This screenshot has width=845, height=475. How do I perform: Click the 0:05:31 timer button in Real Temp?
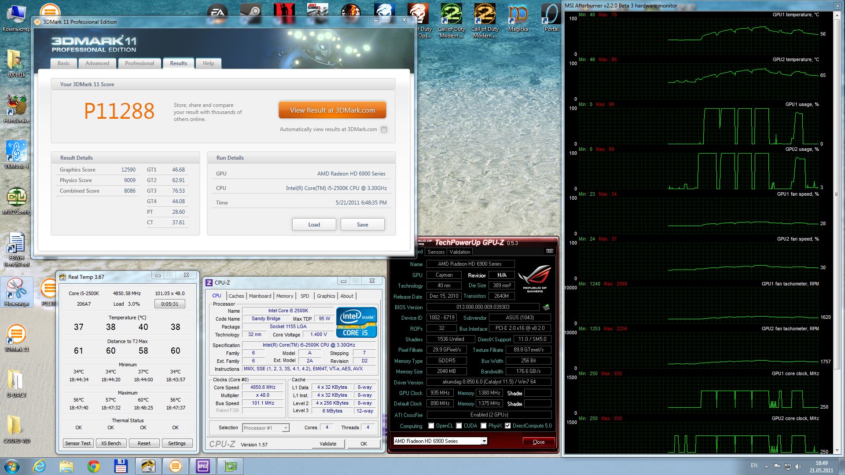170,304
